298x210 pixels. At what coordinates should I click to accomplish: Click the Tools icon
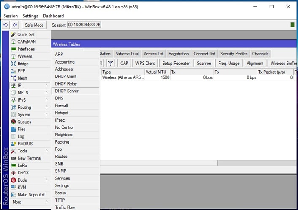pos(14,151)
